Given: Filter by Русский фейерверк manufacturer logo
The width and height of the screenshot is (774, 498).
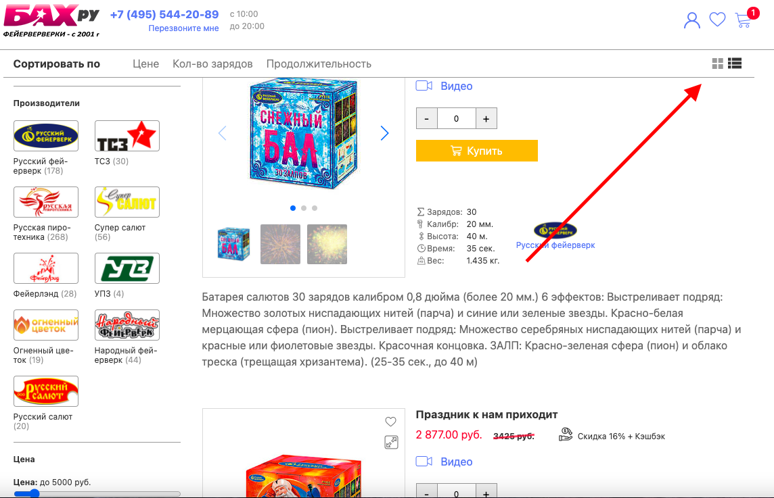Looking at the screenshot, I should pyautogui.click(x=46, y=136).
